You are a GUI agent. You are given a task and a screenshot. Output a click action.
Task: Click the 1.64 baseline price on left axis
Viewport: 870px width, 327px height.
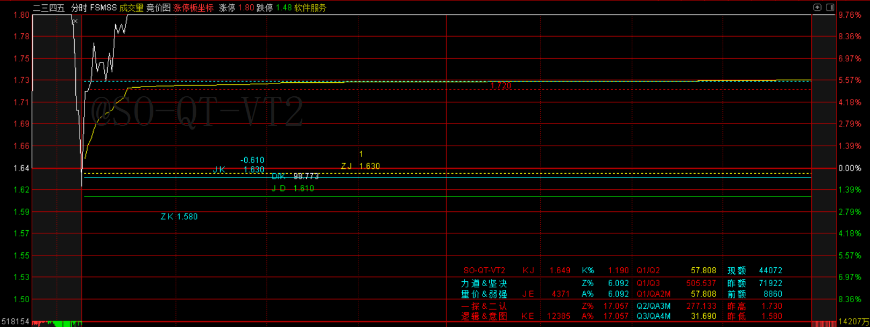coord(22,168)
